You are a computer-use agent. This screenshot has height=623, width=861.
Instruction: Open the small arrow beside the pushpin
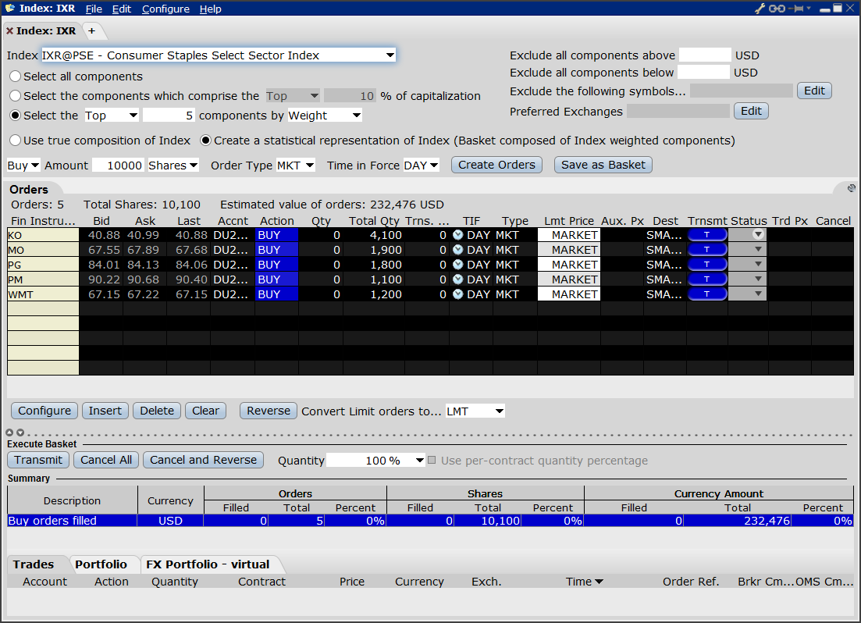[x=809, y=9]
